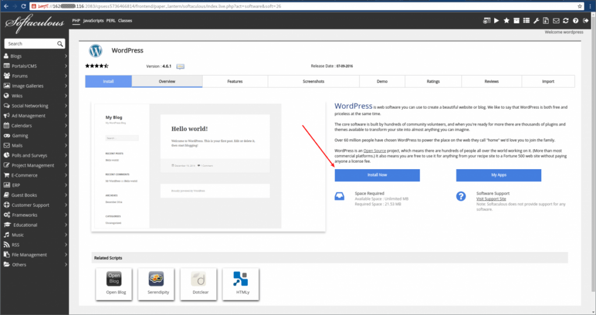Viewport: 596px width, 315px height.
Task: Click the logout arrow icon
Action: tap(586, 20)
